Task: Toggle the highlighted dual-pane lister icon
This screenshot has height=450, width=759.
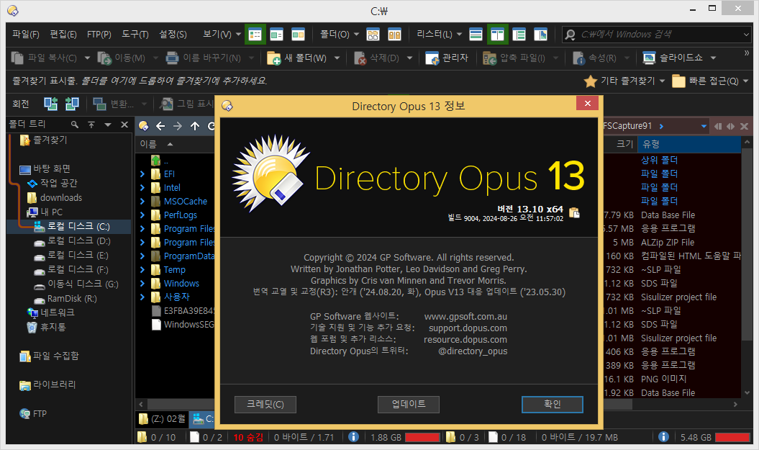Action: [497, 35]
